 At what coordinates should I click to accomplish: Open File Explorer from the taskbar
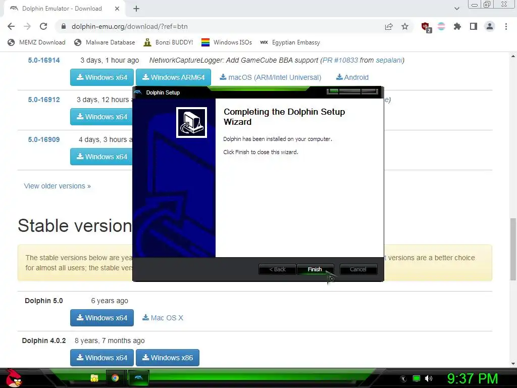coord(94,378)
